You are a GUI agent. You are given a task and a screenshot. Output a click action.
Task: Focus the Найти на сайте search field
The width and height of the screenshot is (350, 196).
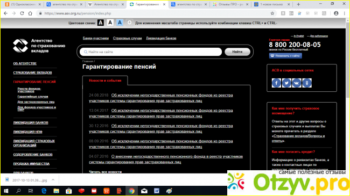tap(151, 52)
